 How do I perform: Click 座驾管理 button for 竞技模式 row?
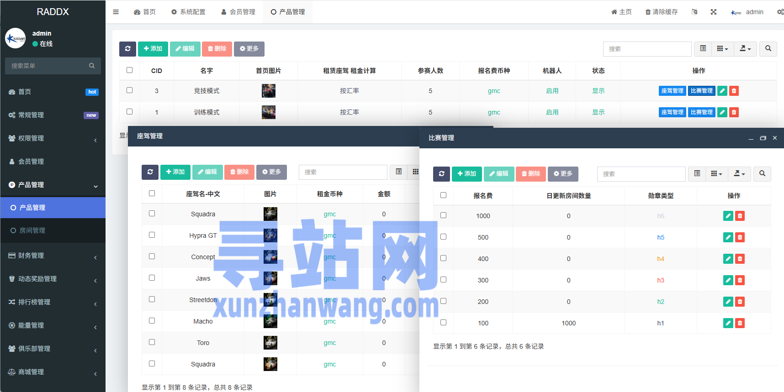[x=673, y=91]
